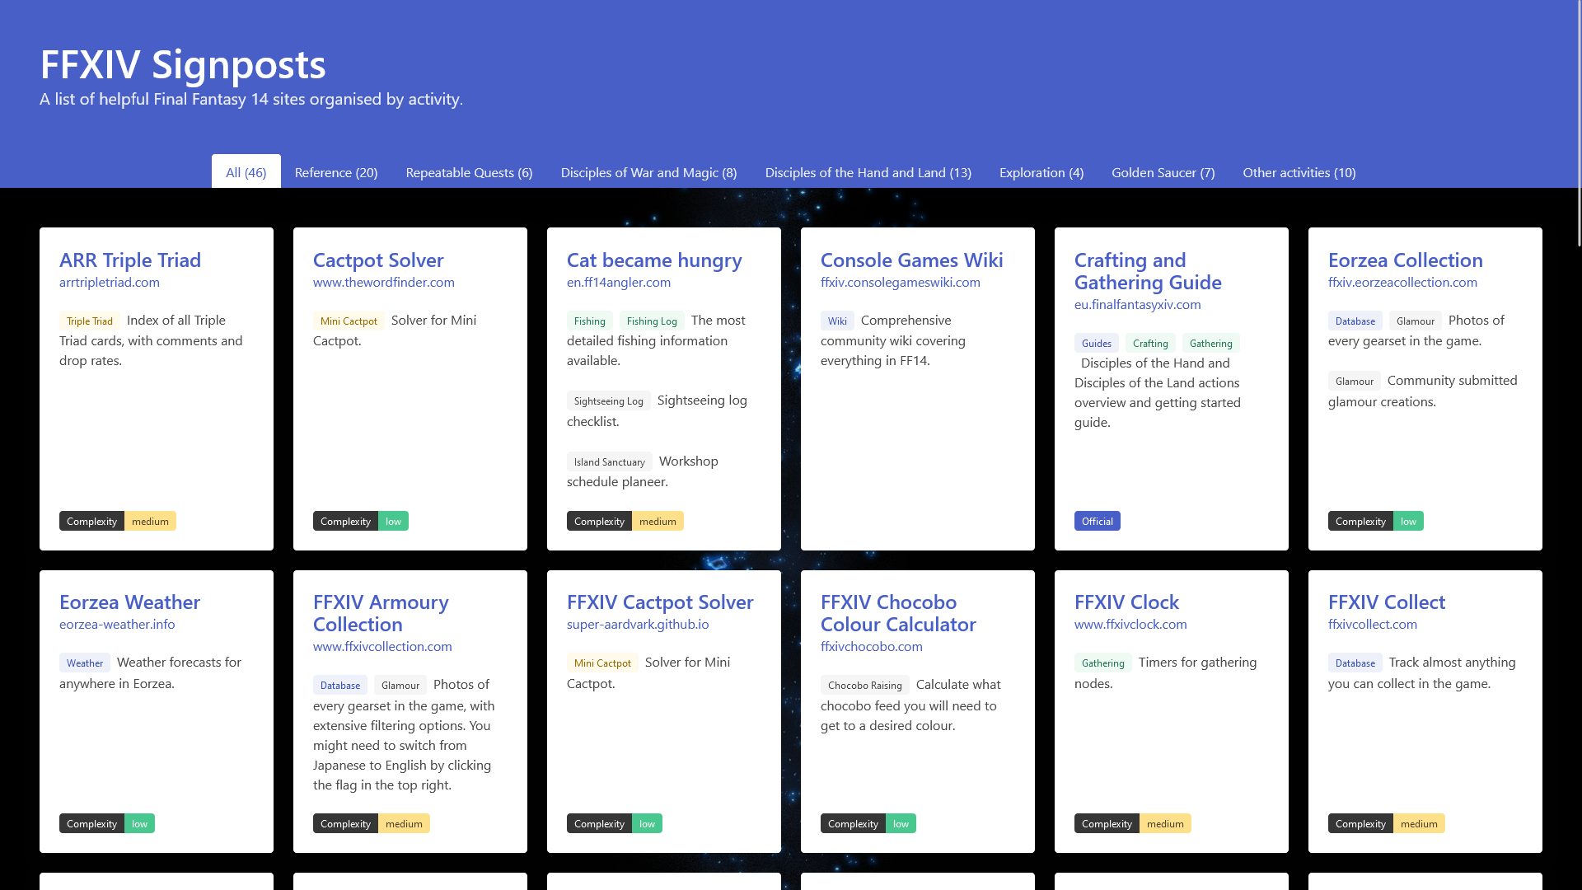The image size is (1582, 890).
Task: Click the ffxiv.consolegameswiki.com URL
Action: click(x=900, y=282)
